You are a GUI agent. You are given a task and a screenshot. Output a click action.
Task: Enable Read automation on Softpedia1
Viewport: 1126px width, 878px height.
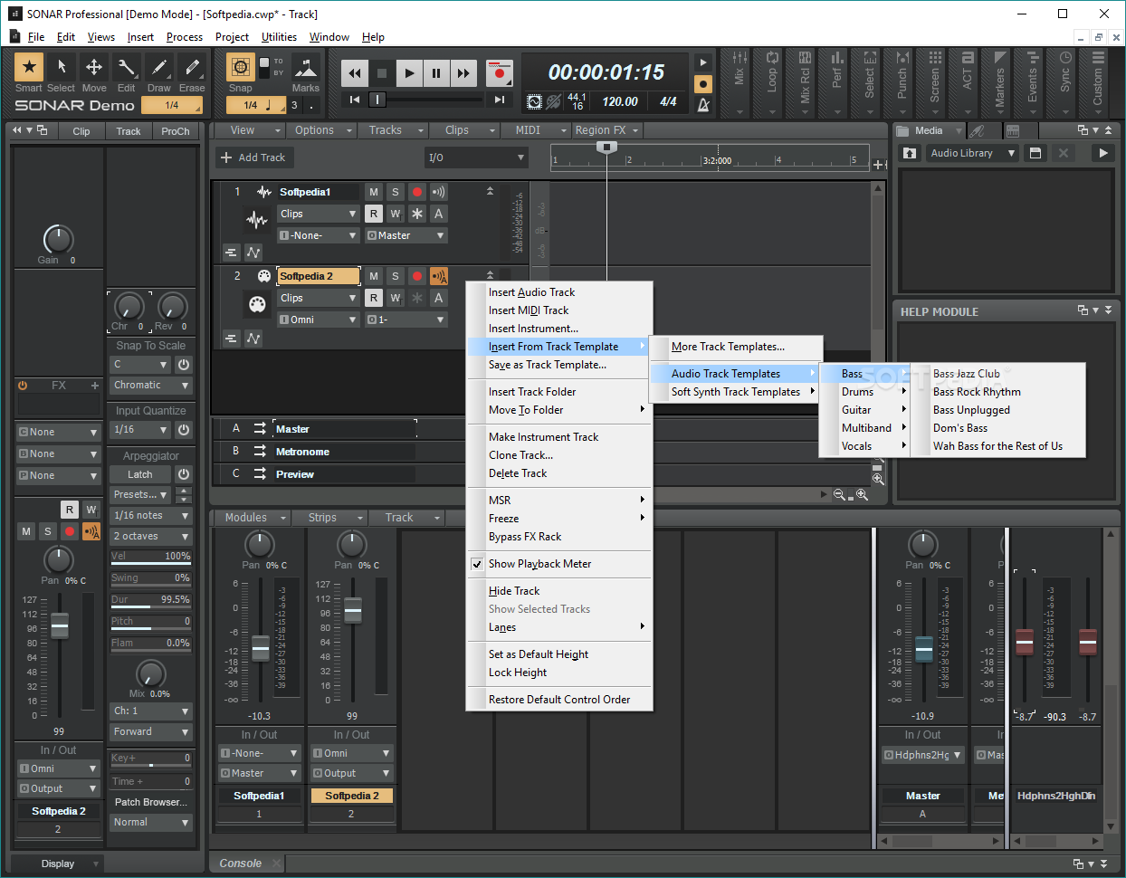click(x=374, y=214)
